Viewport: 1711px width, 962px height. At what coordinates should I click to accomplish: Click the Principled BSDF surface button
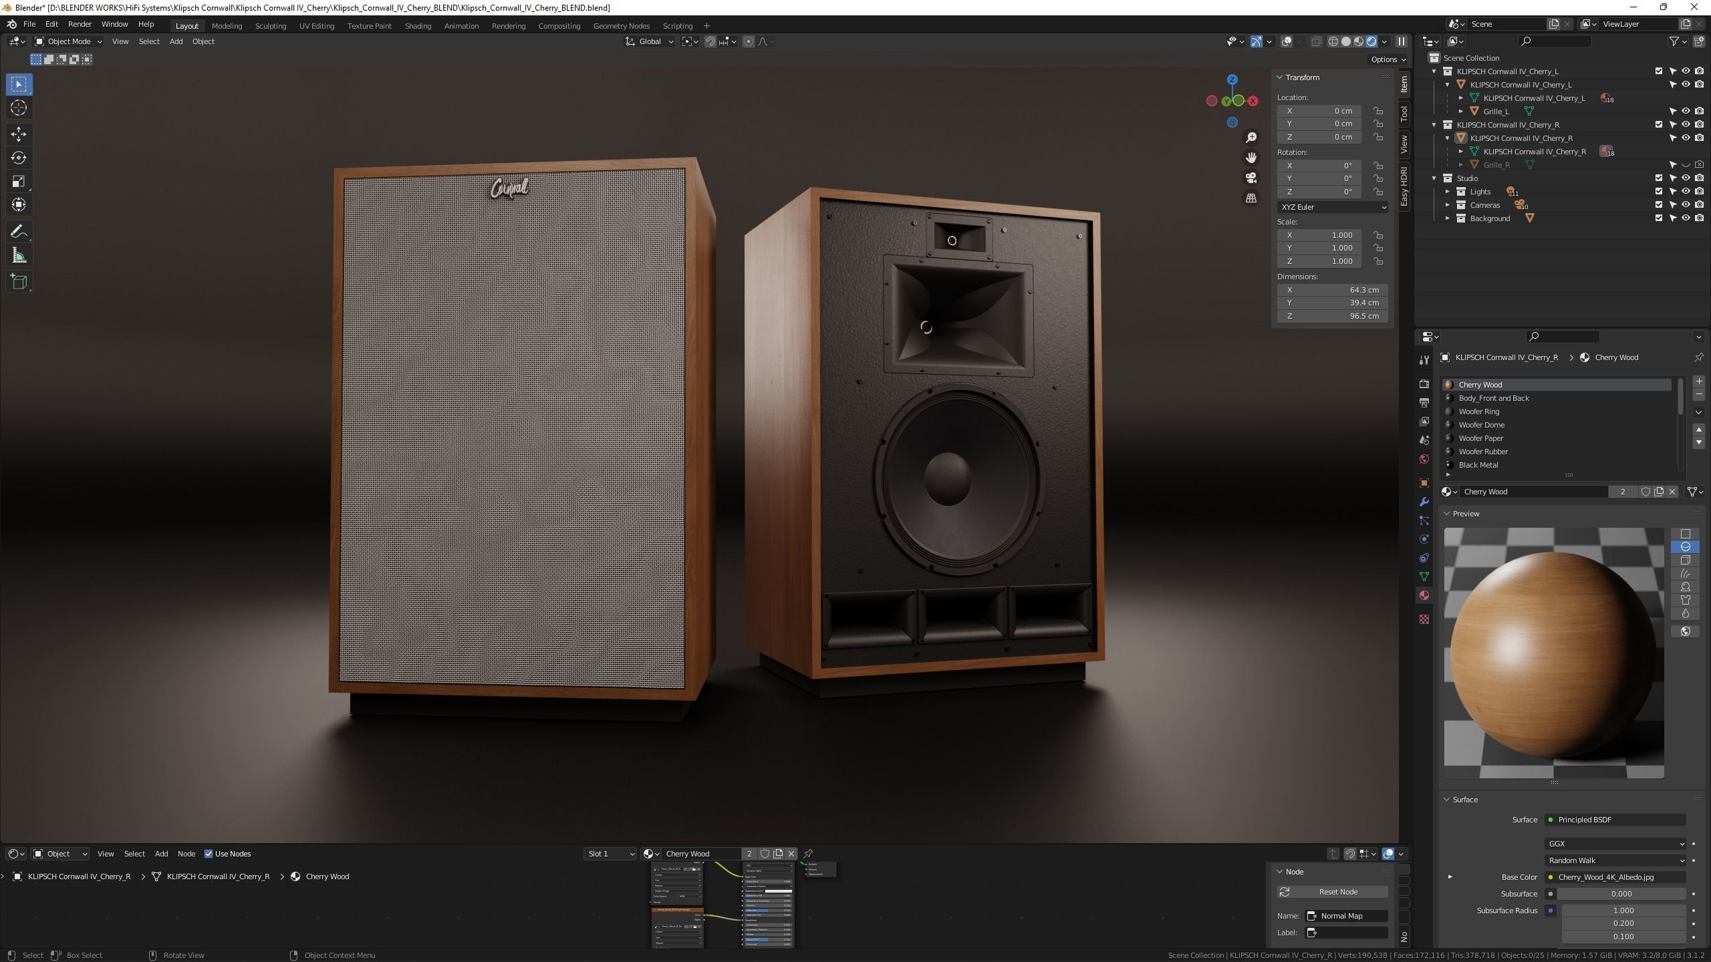1615,820
